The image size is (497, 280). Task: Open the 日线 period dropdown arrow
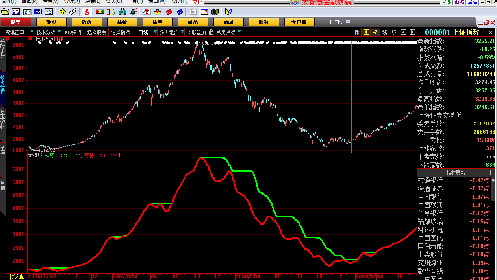tap(155, 32)
